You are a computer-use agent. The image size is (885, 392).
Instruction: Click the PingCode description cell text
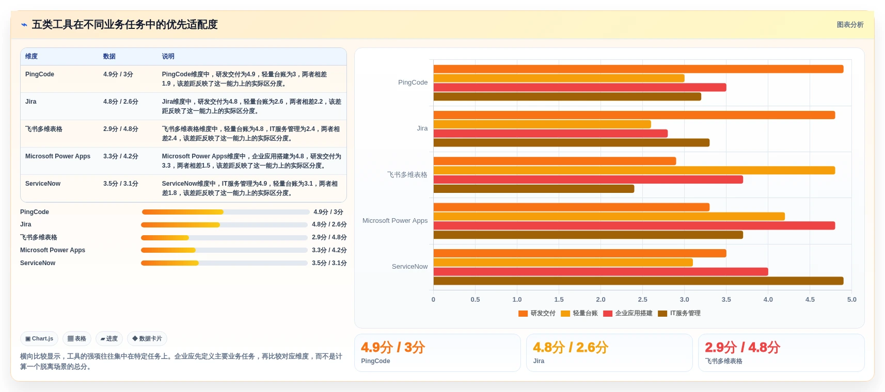click(x=244, y=79)
